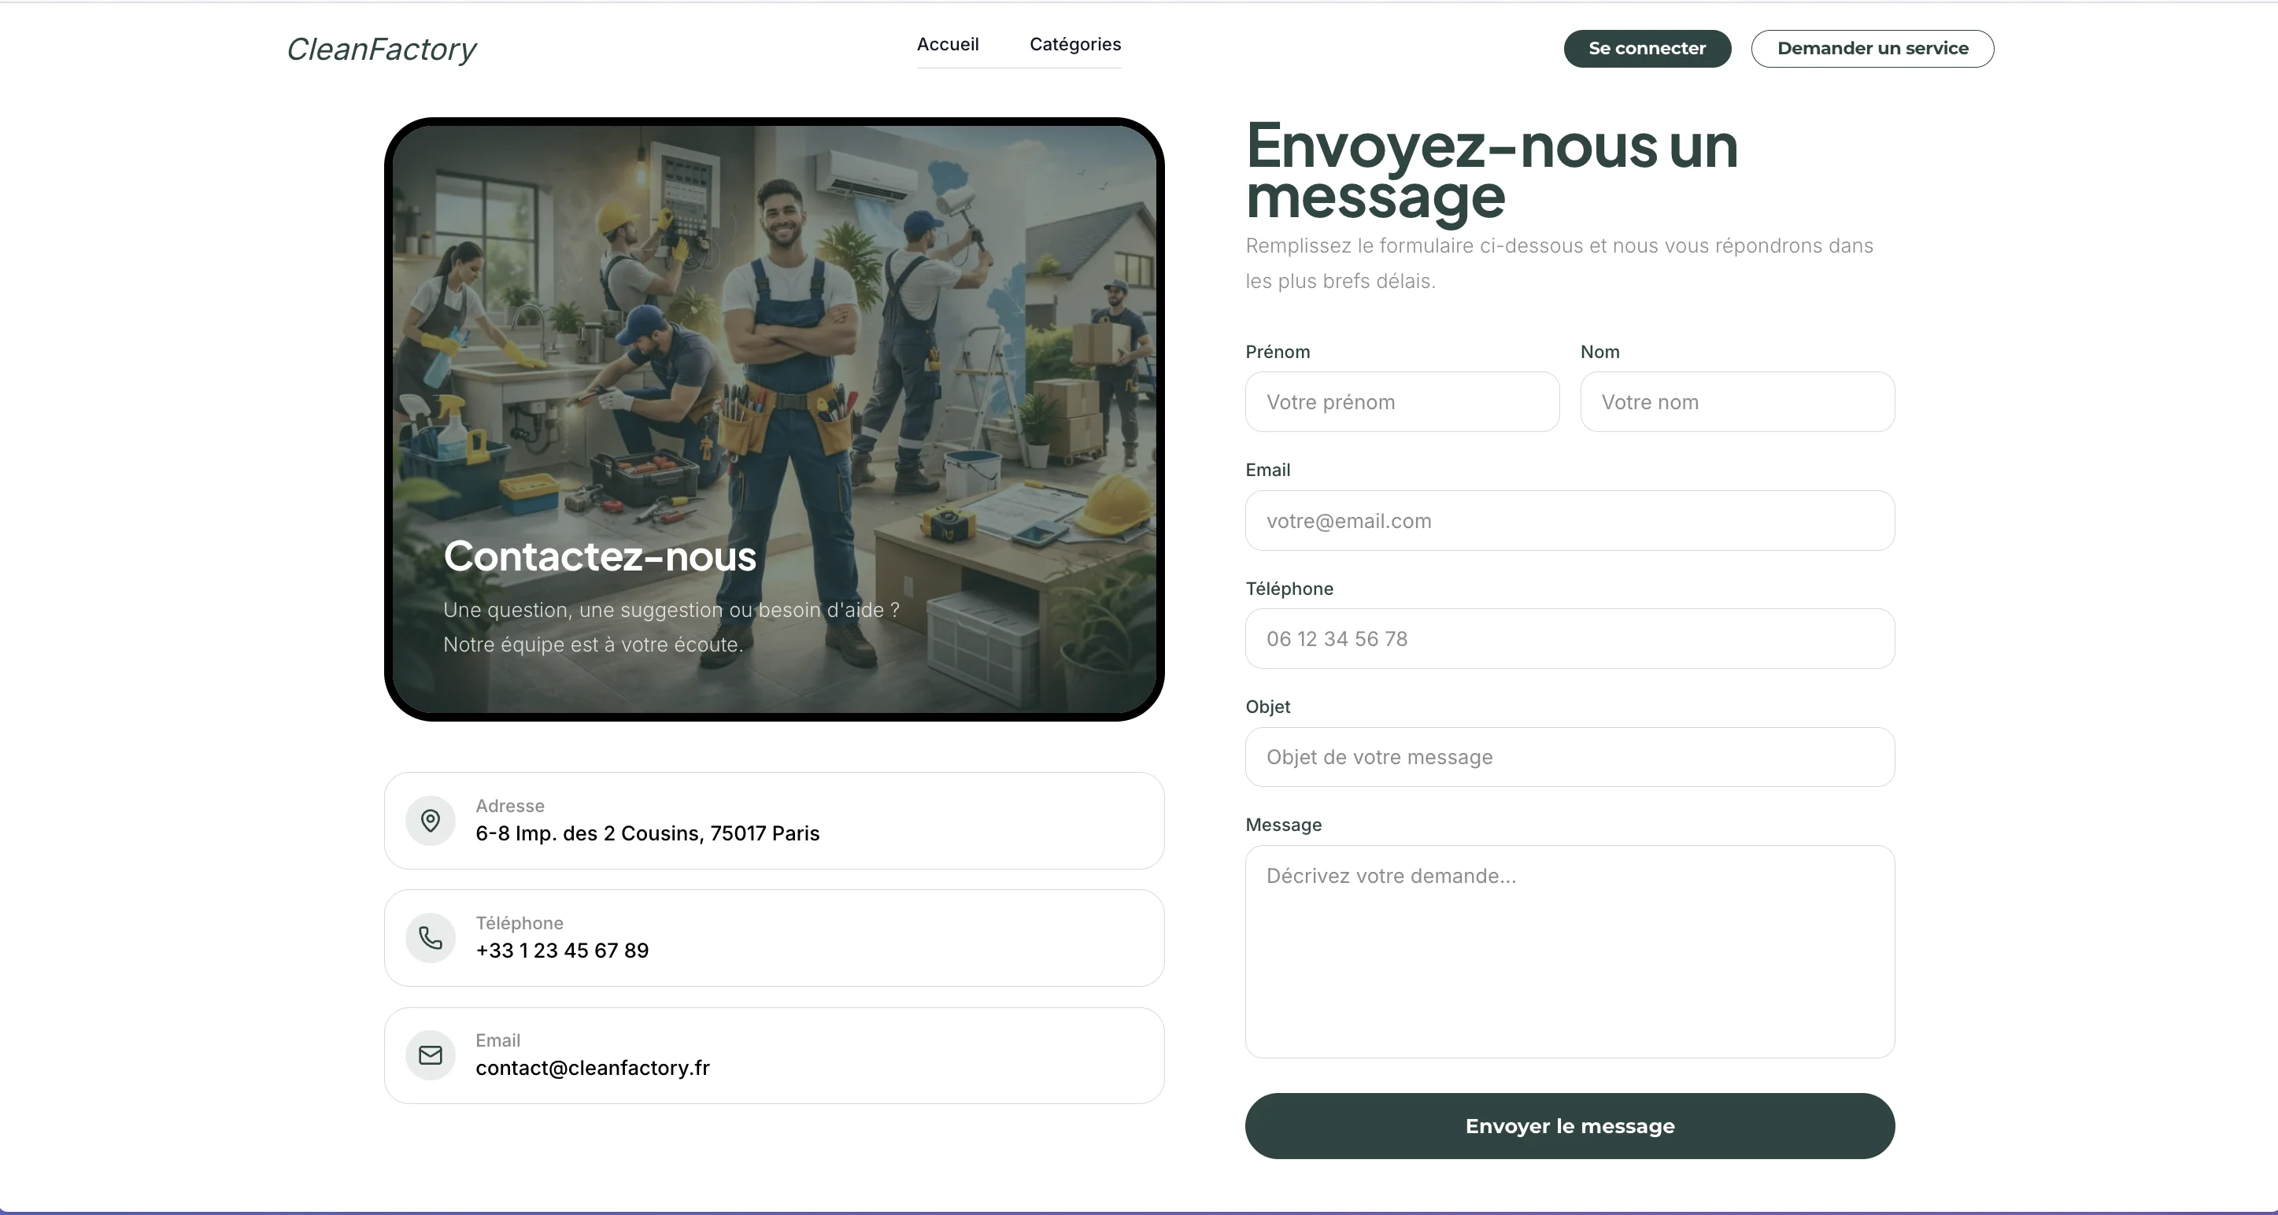The width and height of the screenshot is (2278, 1215).
Task: Click contact@cleanfactory.fr email address
Action: click(x=593, y=1067)
